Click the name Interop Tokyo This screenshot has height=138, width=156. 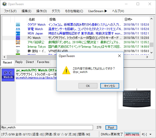pyautogui.click(x=37, y=47)
